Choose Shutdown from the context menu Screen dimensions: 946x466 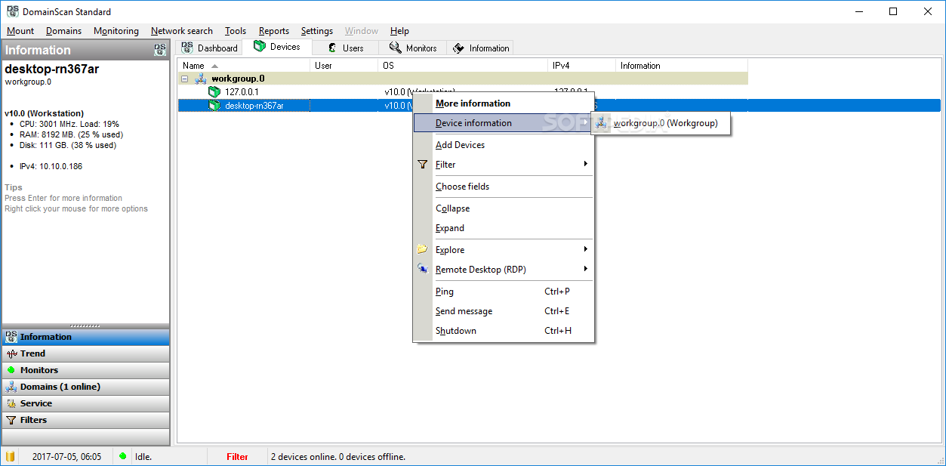click(x=504, y=331)
